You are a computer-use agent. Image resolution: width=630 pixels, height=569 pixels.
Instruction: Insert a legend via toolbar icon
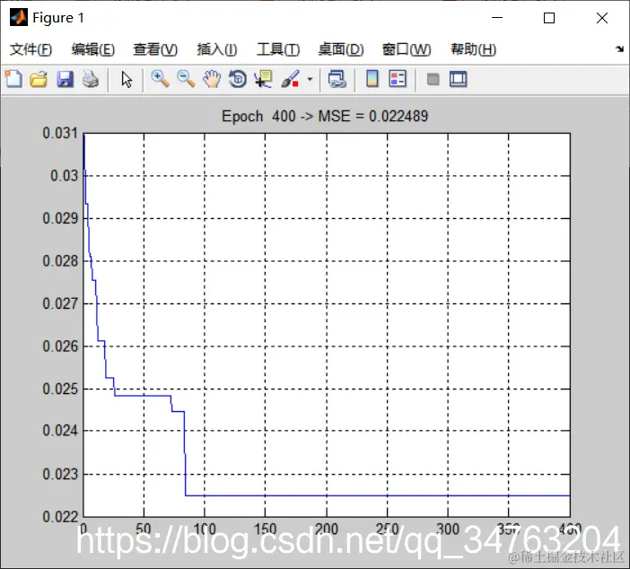point(398,79)
